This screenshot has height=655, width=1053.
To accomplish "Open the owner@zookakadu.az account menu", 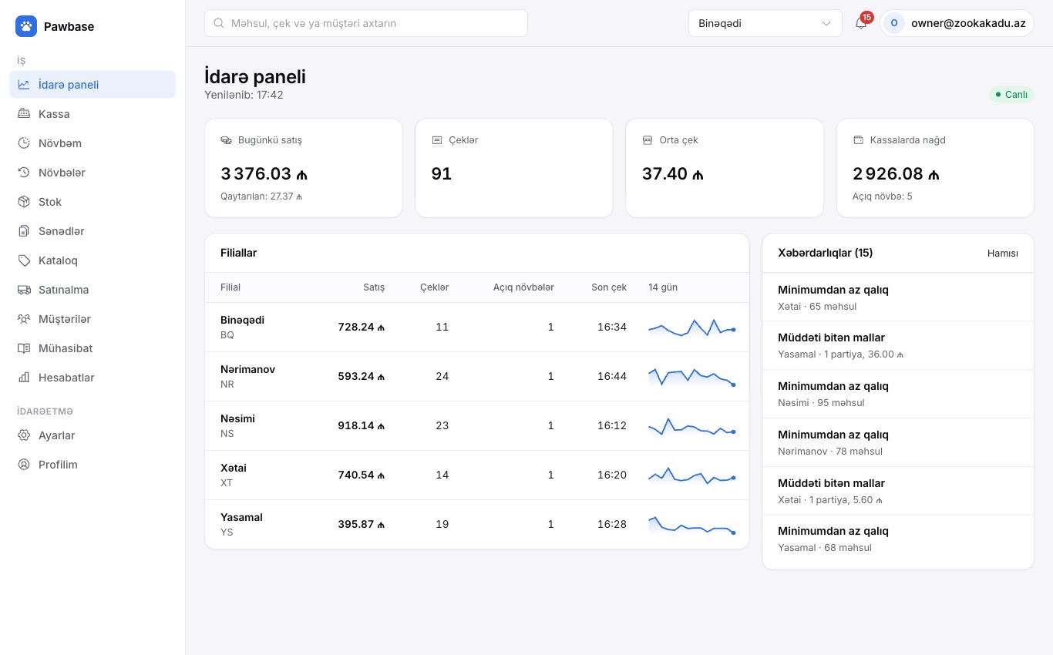I will pyautogui.click(x=957, y=23).
